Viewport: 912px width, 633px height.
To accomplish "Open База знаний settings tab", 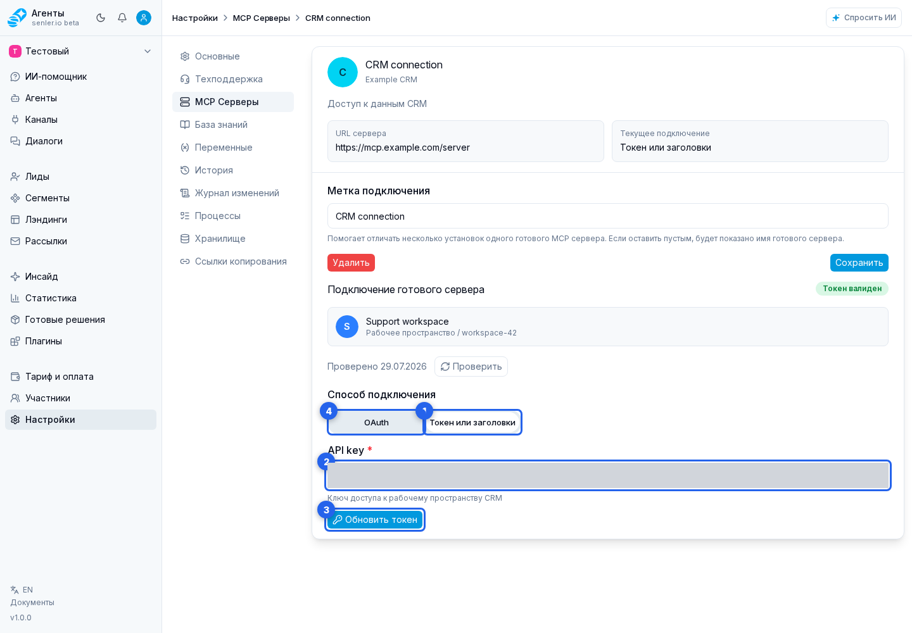I will pos(233,125).
